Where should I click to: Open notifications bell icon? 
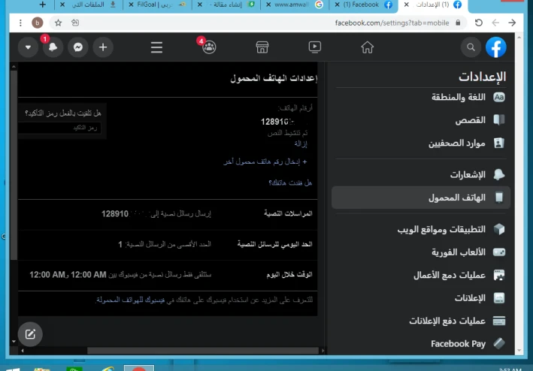[x=53, y=47]
